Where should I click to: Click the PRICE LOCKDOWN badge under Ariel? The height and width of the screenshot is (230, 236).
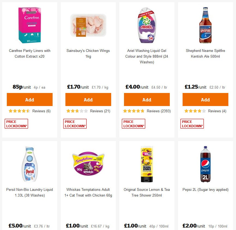point(134,123)
